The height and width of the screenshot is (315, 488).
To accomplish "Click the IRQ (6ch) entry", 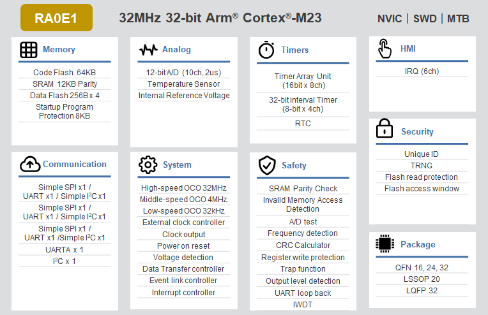I will [x=422, y=71].
